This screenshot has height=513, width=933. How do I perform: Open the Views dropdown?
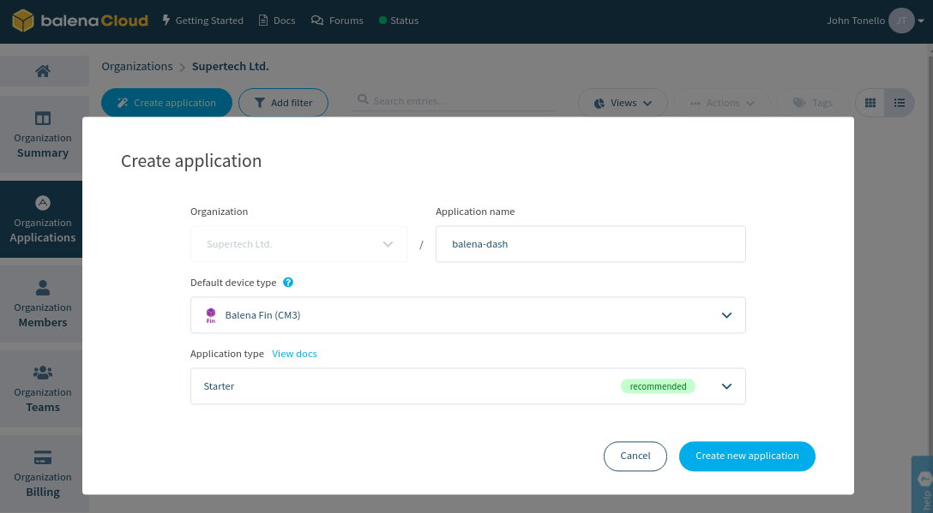tap(623, 102)
